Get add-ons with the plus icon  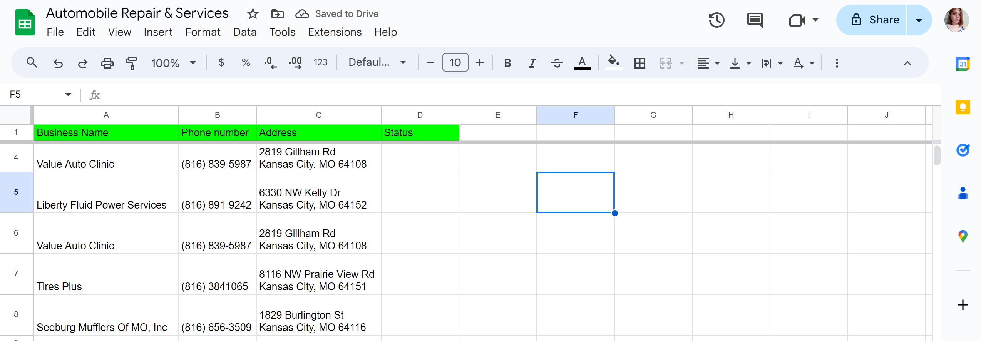[963, 305]
